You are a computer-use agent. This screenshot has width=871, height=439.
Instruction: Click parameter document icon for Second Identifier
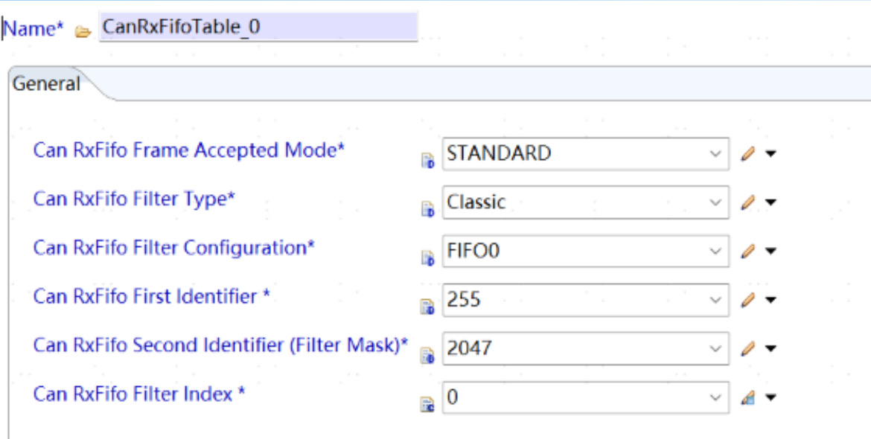pyautogui.click(x=428, y=356)
